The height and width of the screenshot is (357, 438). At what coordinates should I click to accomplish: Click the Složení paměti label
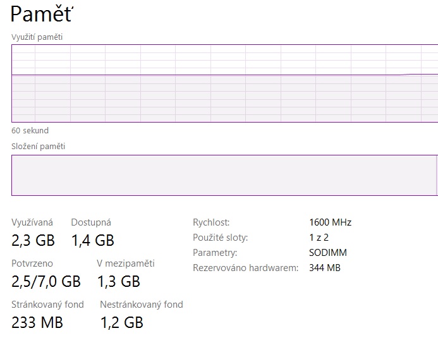point(38,147)
